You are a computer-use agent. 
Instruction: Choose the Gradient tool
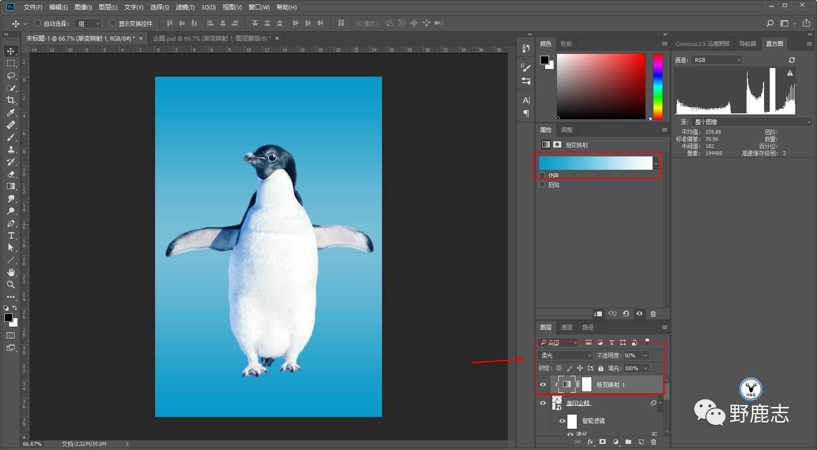point(10,186)
